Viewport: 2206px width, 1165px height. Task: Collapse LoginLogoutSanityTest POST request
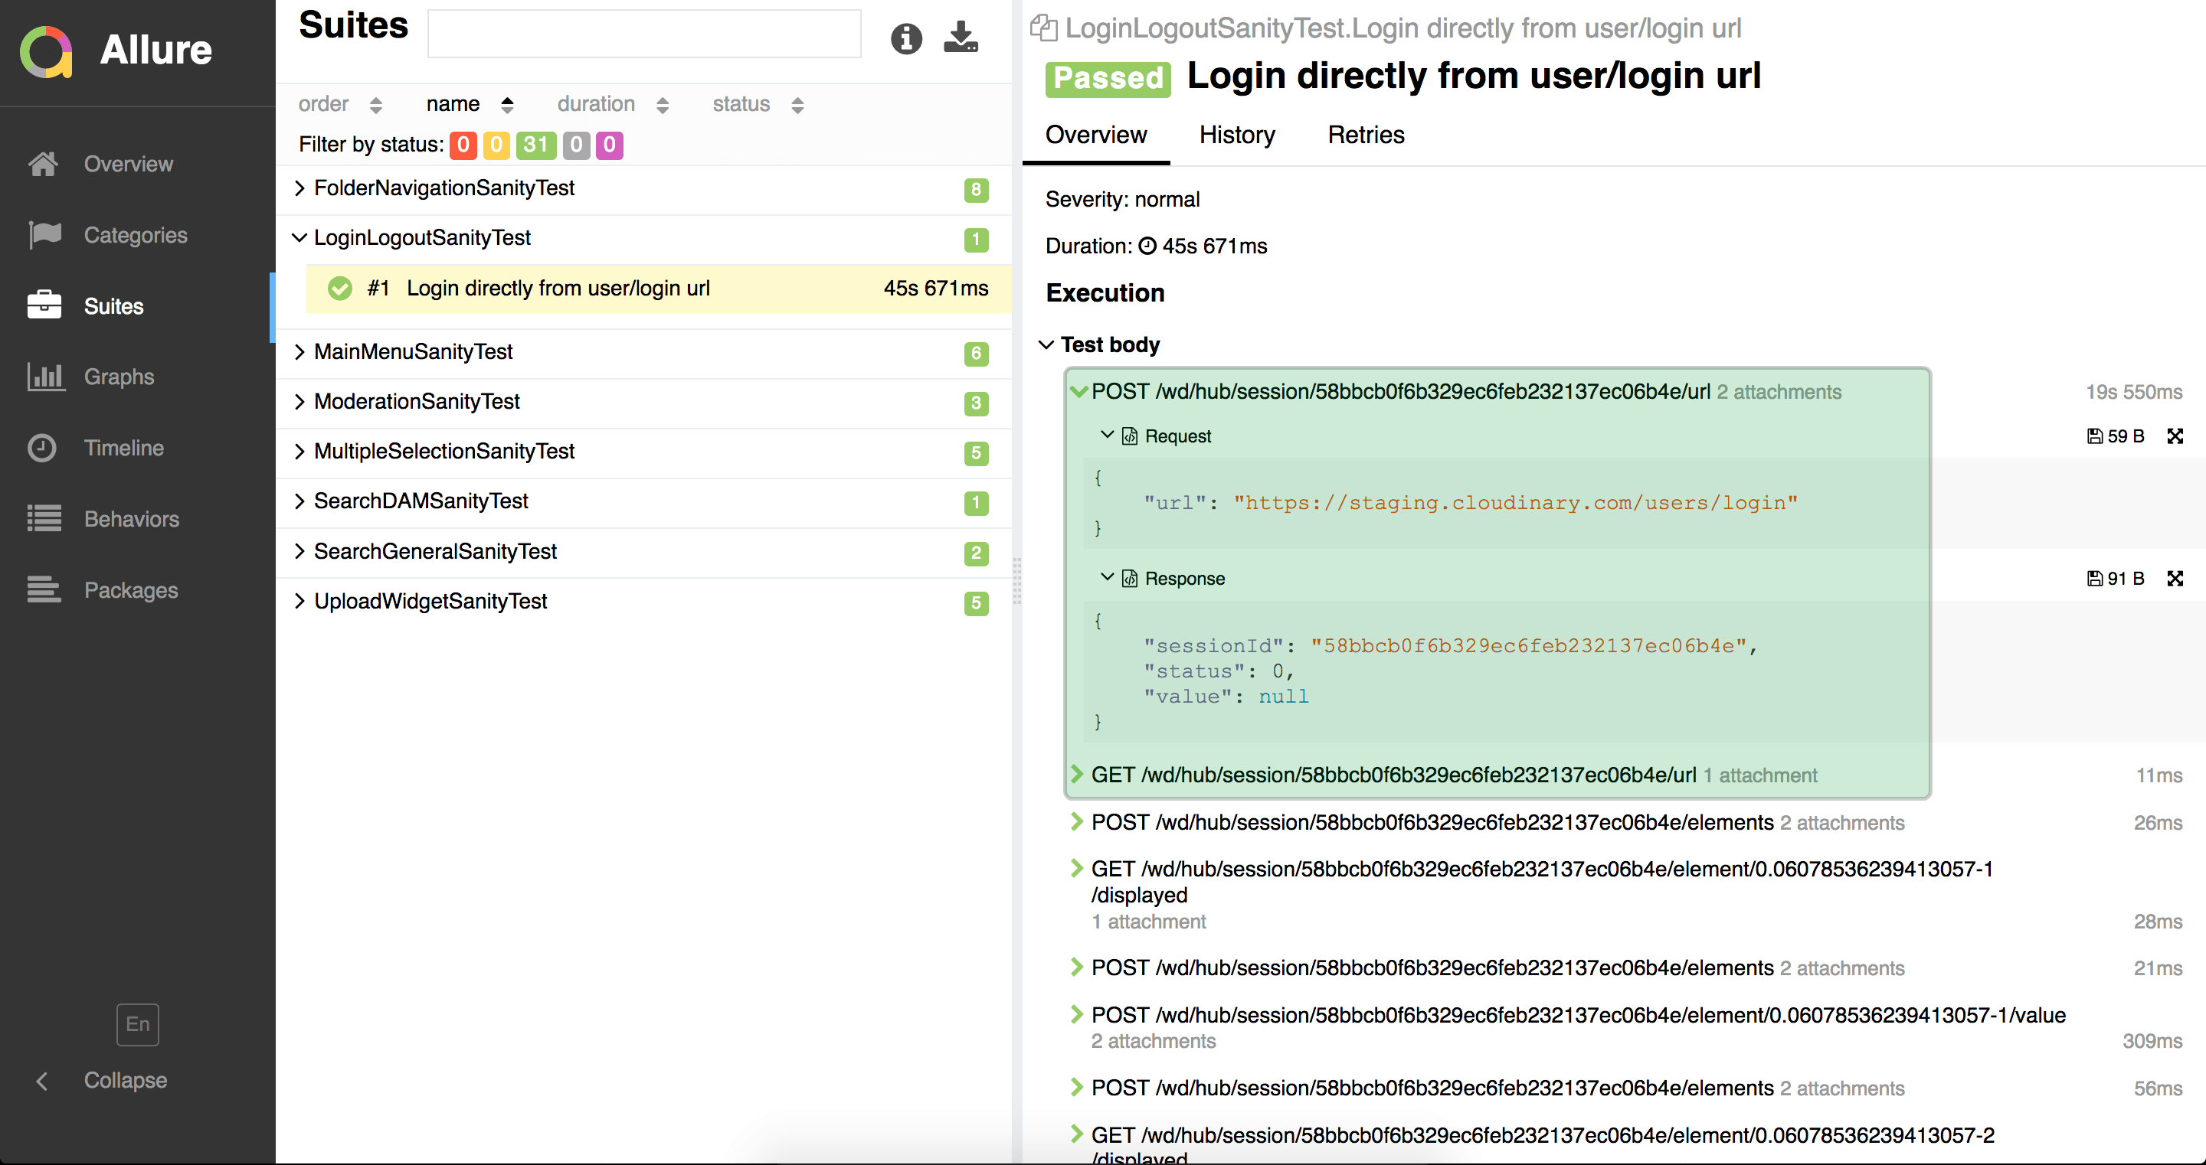tap(1077, 391)
